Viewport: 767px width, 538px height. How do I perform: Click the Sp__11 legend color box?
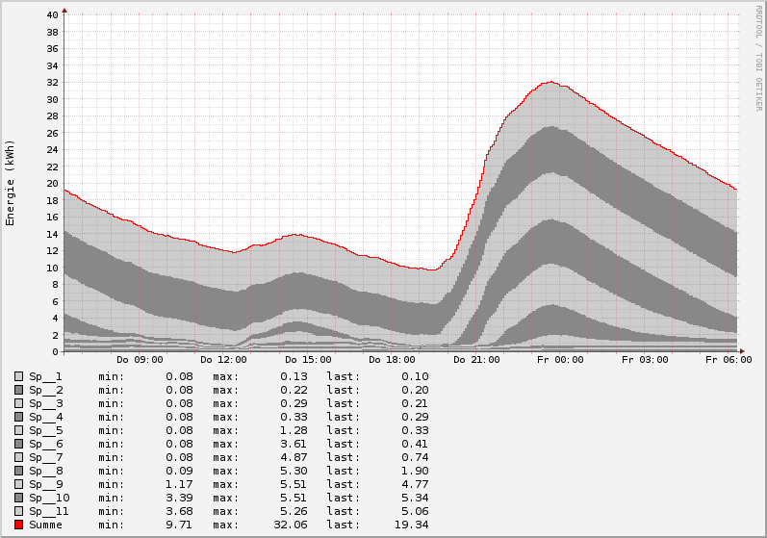18,511
